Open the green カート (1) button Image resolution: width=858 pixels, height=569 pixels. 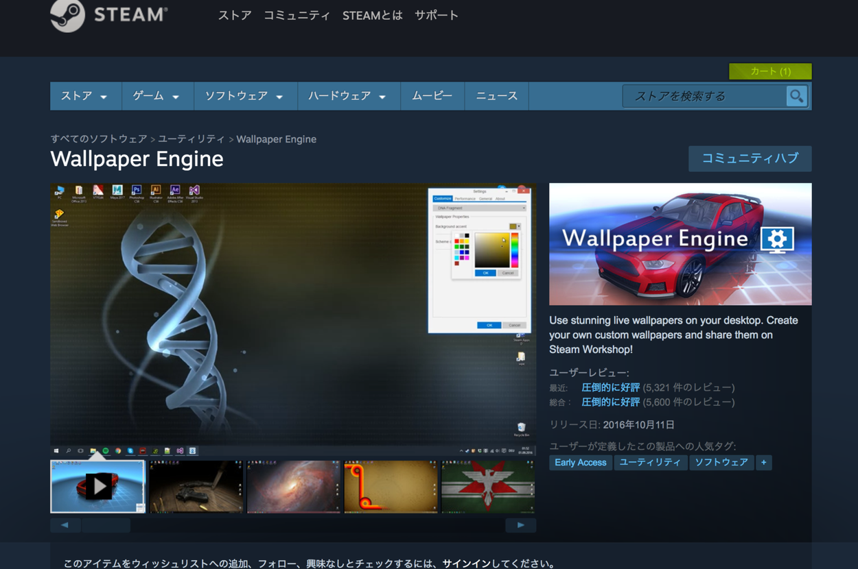click(x=770, y=71)
